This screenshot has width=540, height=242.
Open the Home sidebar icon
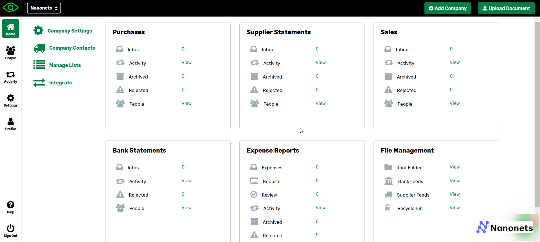tap(10, 29)
